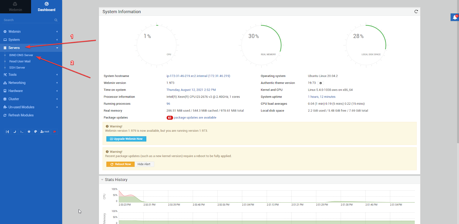The height and width of the screenshot is (224, 459).
Task: Click the Networking row's chevron arrow
Action: 57,83
